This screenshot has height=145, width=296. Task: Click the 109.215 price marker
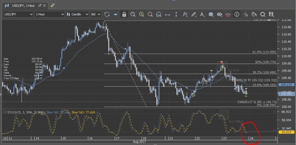287,85
